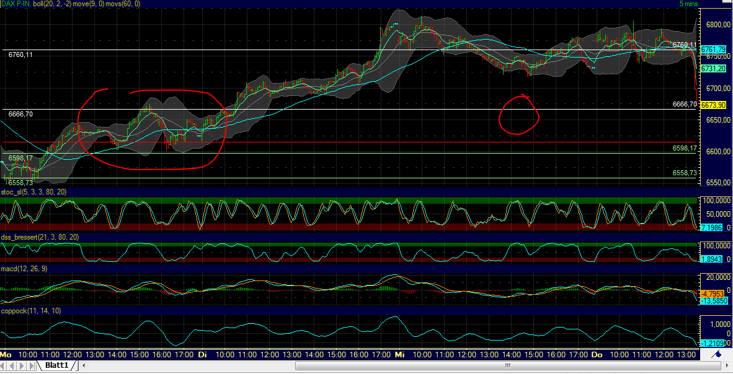Click the previous-sheet navigation arrow
The width and height of the screenshot is (733, 374).
(x=12, y=365)
